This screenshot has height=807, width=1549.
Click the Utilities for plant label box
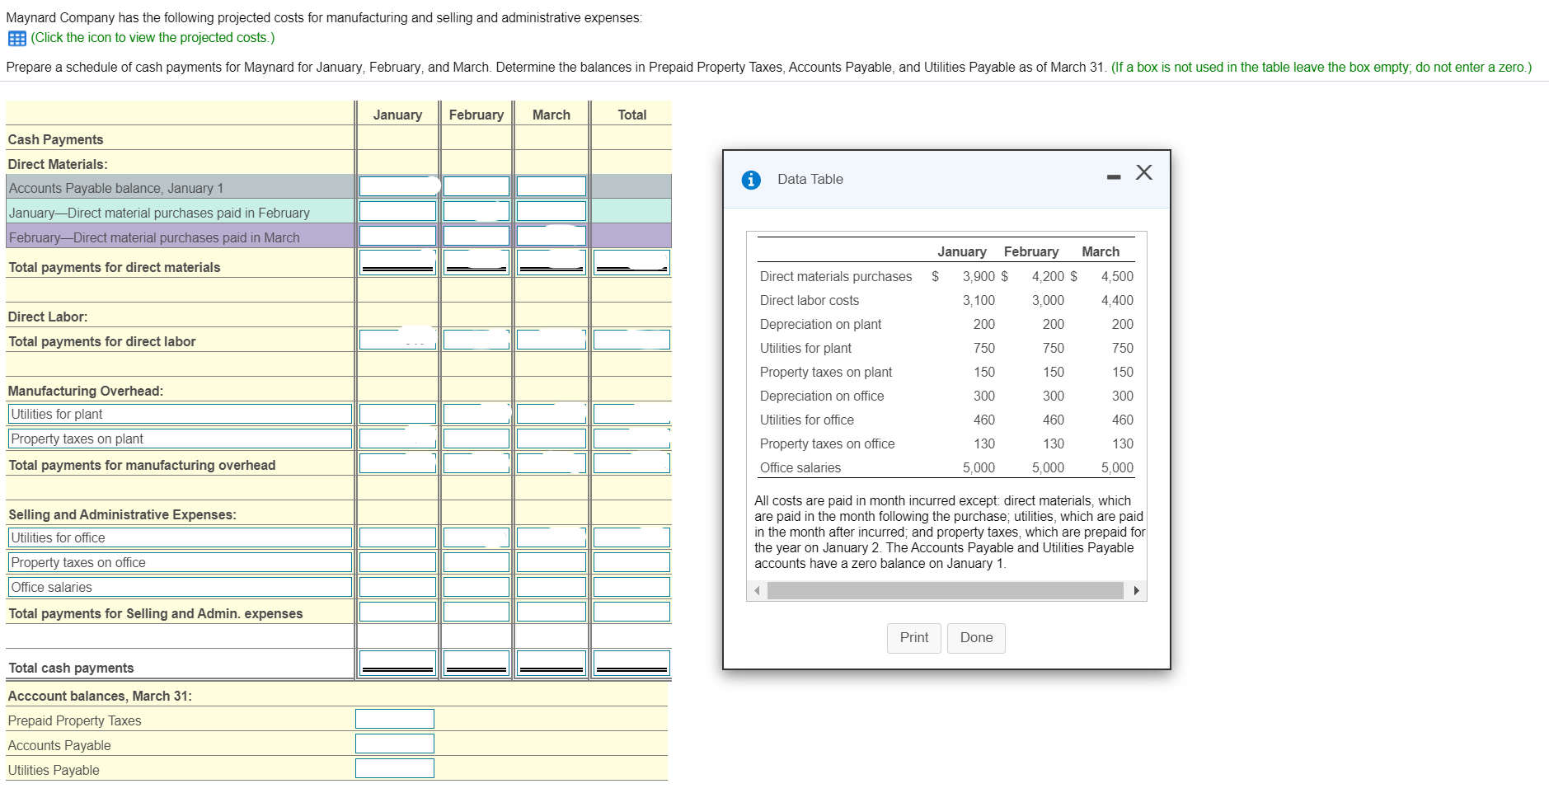point(181,414)
